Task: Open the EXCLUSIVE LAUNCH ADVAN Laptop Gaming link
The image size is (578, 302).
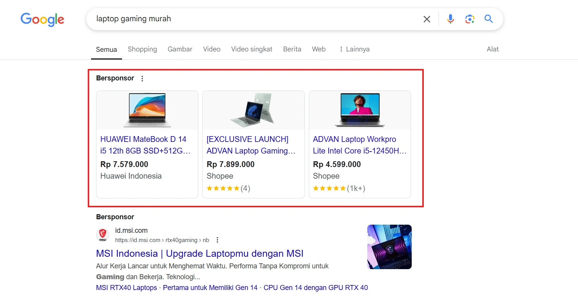Action: pos(251,145)
